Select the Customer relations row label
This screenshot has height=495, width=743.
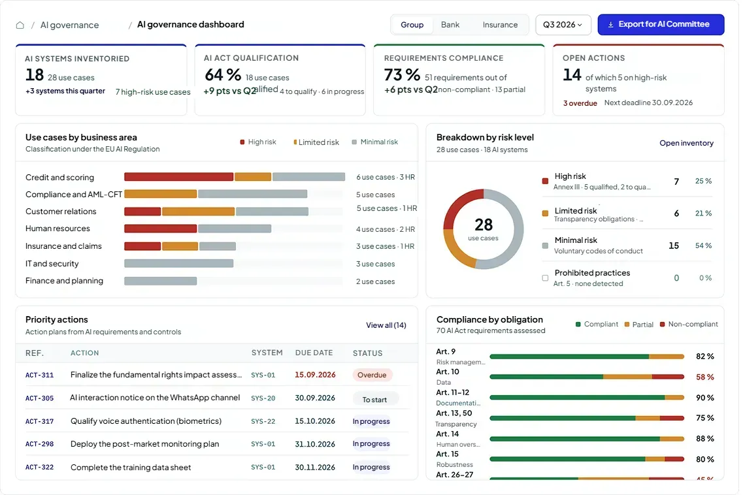[x=61, y=212]
